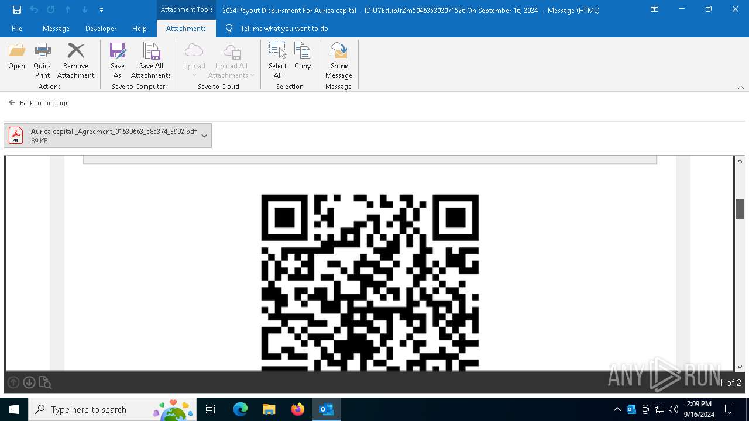
Task: Open File Explorer from taskbar
Action: 269,409
